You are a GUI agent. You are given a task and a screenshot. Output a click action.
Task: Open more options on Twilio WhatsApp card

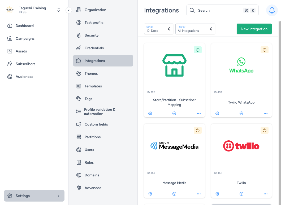click(266, 113)
